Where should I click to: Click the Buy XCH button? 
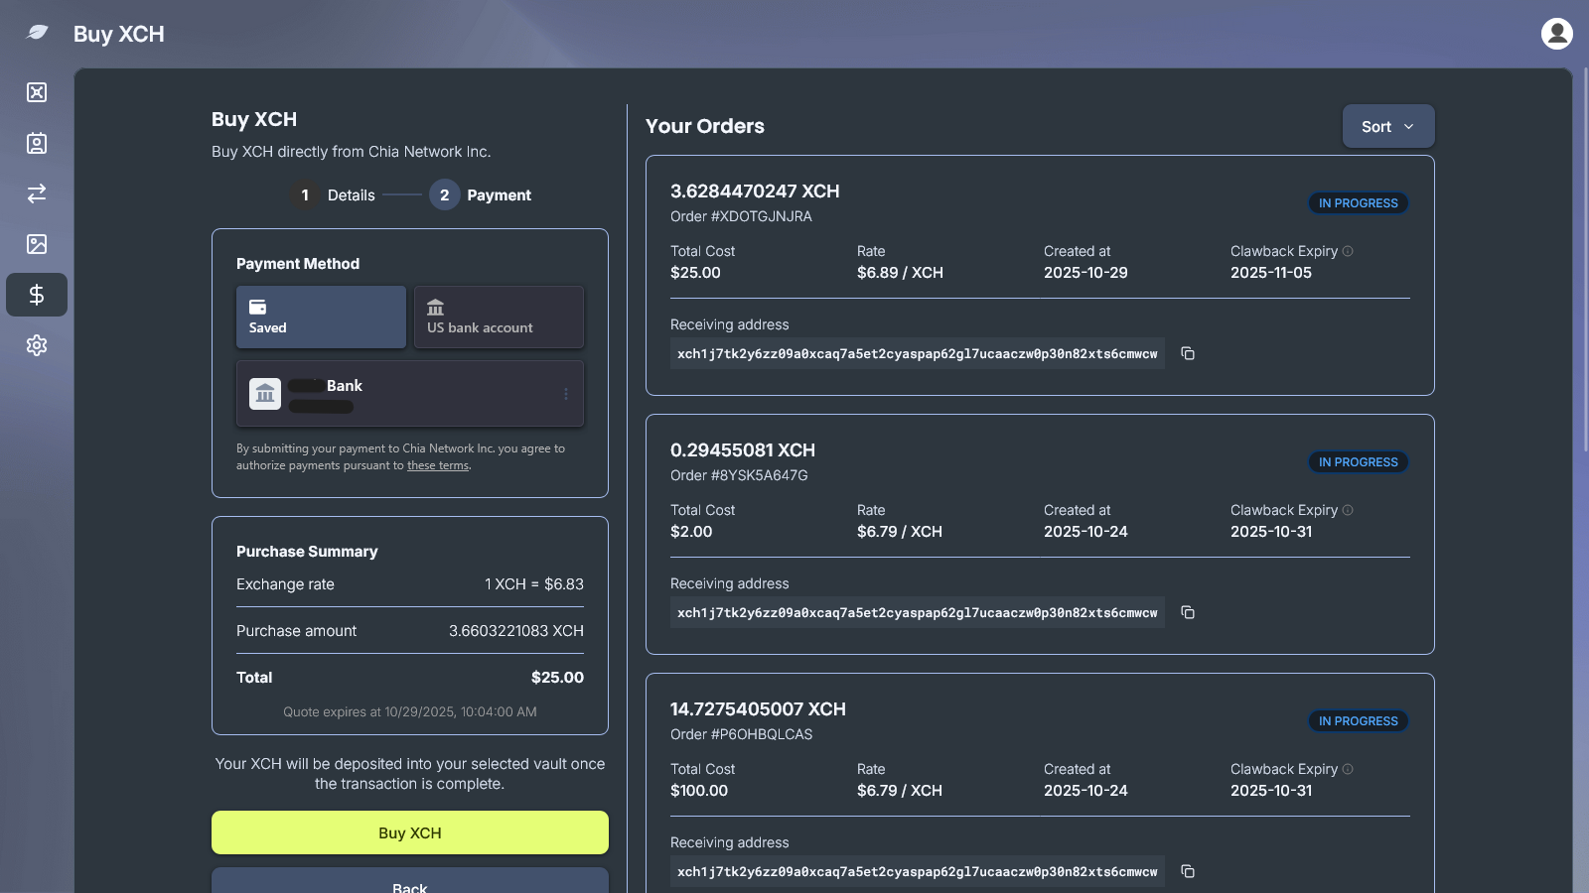coord(409,832)
